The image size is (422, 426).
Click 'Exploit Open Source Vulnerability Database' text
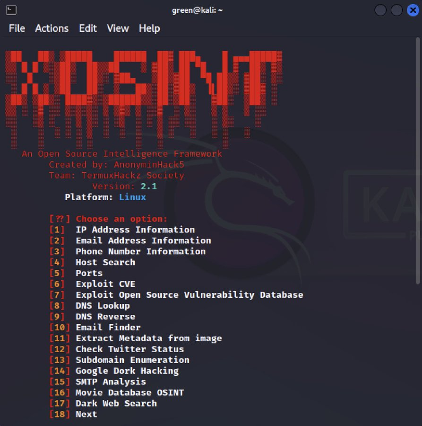(189, 295)
